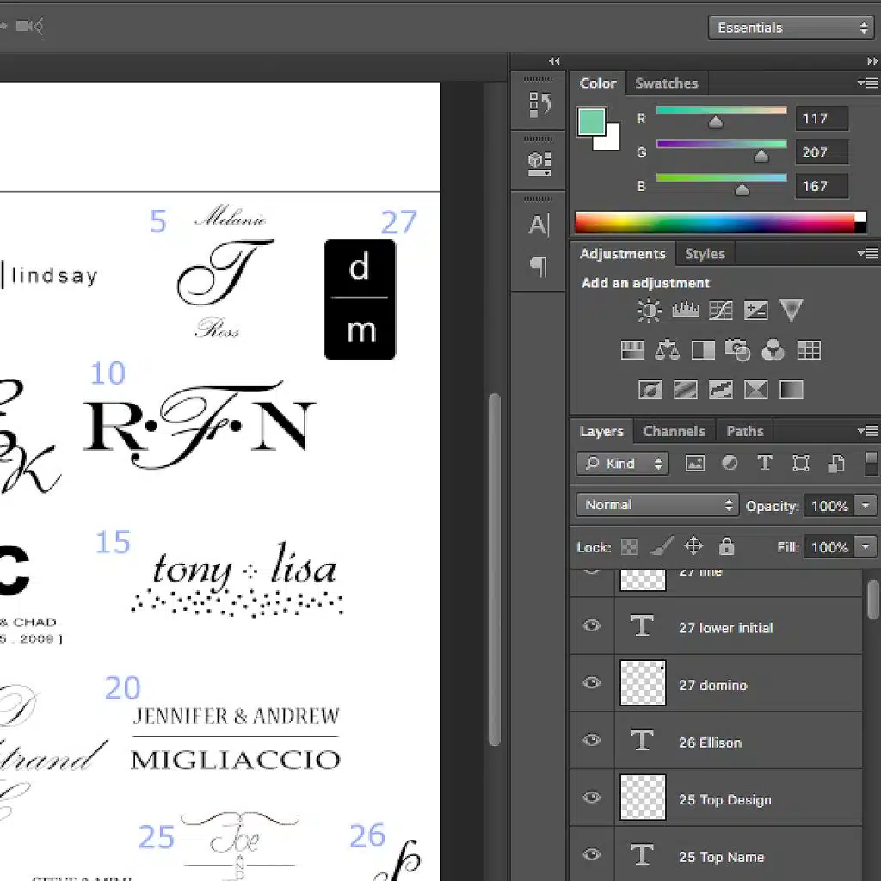Add a Curves adjustment
Image resolution: width=881 pixels, height=881 pixels.
point(720,311)
